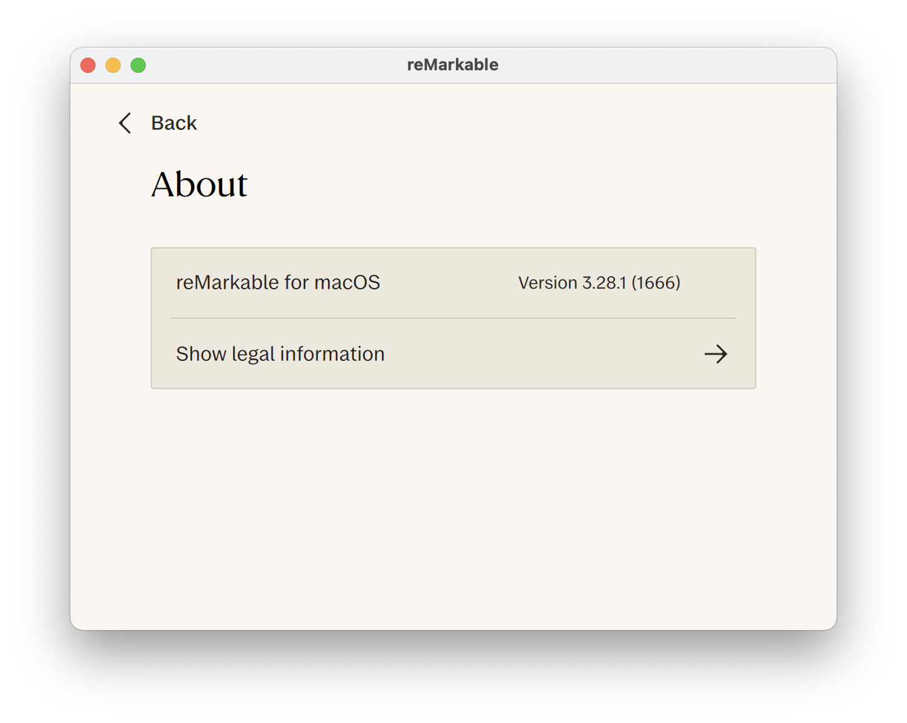Image resolution: width=907 pixels, height=723 pixels.
Task: Open the Show legal information row
Action: [453, 354]
